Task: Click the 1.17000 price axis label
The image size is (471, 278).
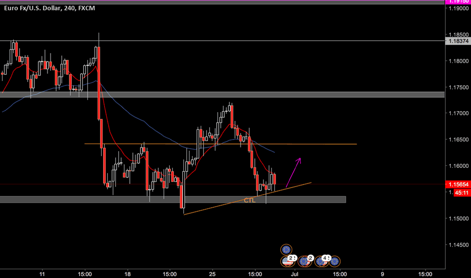Action: [458, 113]
